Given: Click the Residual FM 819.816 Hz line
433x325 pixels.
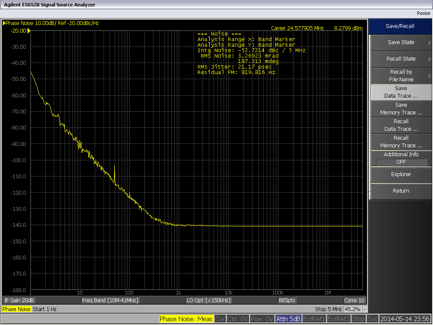Looking at the screenshot, I should 236,72.
